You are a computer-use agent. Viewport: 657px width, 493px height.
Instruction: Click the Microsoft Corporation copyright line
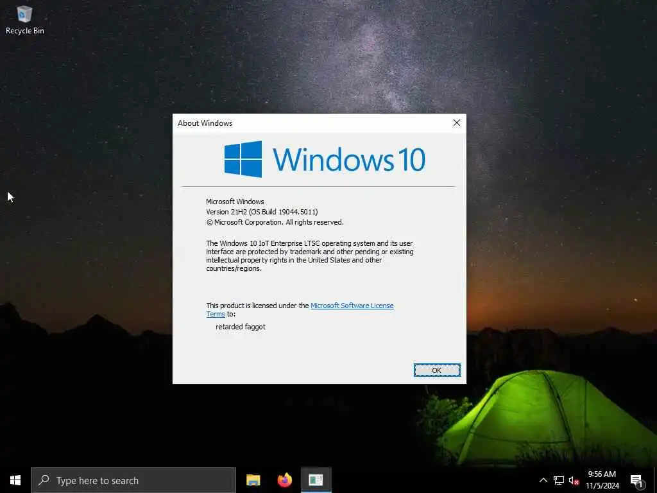275,222
